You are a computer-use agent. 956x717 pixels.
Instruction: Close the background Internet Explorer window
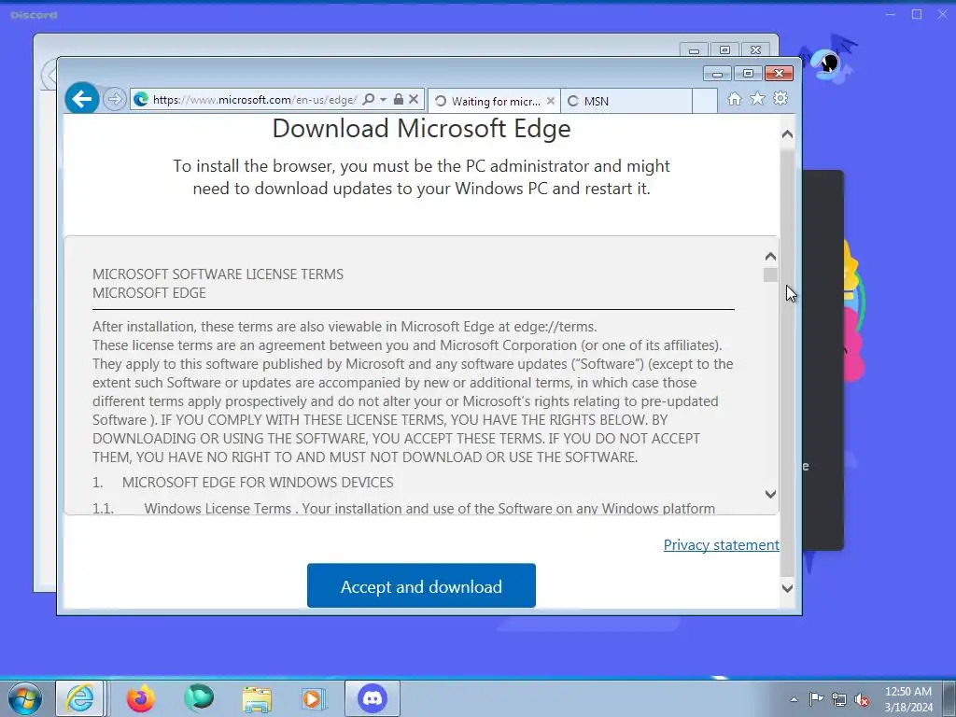[755, 50]
